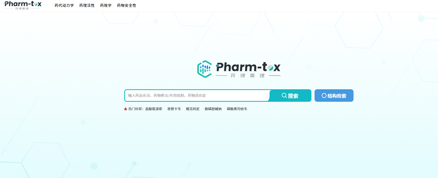
Task: Open the 药理活性 menu
Action: 87,5
